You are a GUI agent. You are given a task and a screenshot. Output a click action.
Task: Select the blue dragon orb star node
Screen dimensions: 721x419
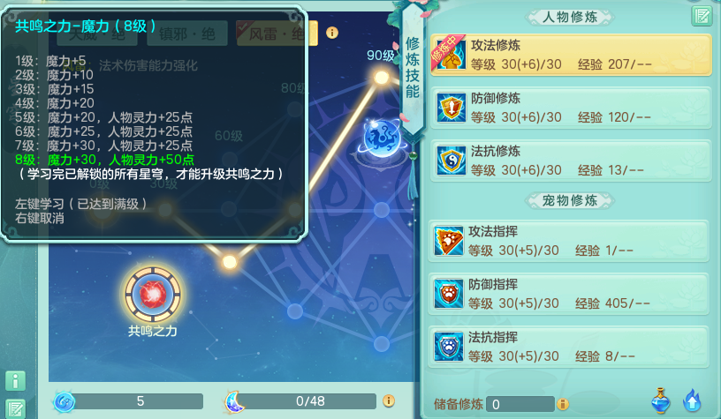tap(382, 138)
